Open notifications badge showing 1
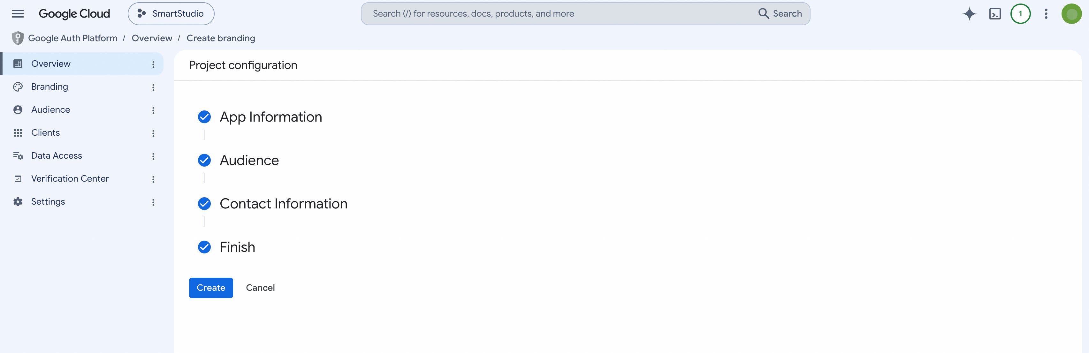This screenshot has width=1089, height=353. [1021, 13]
